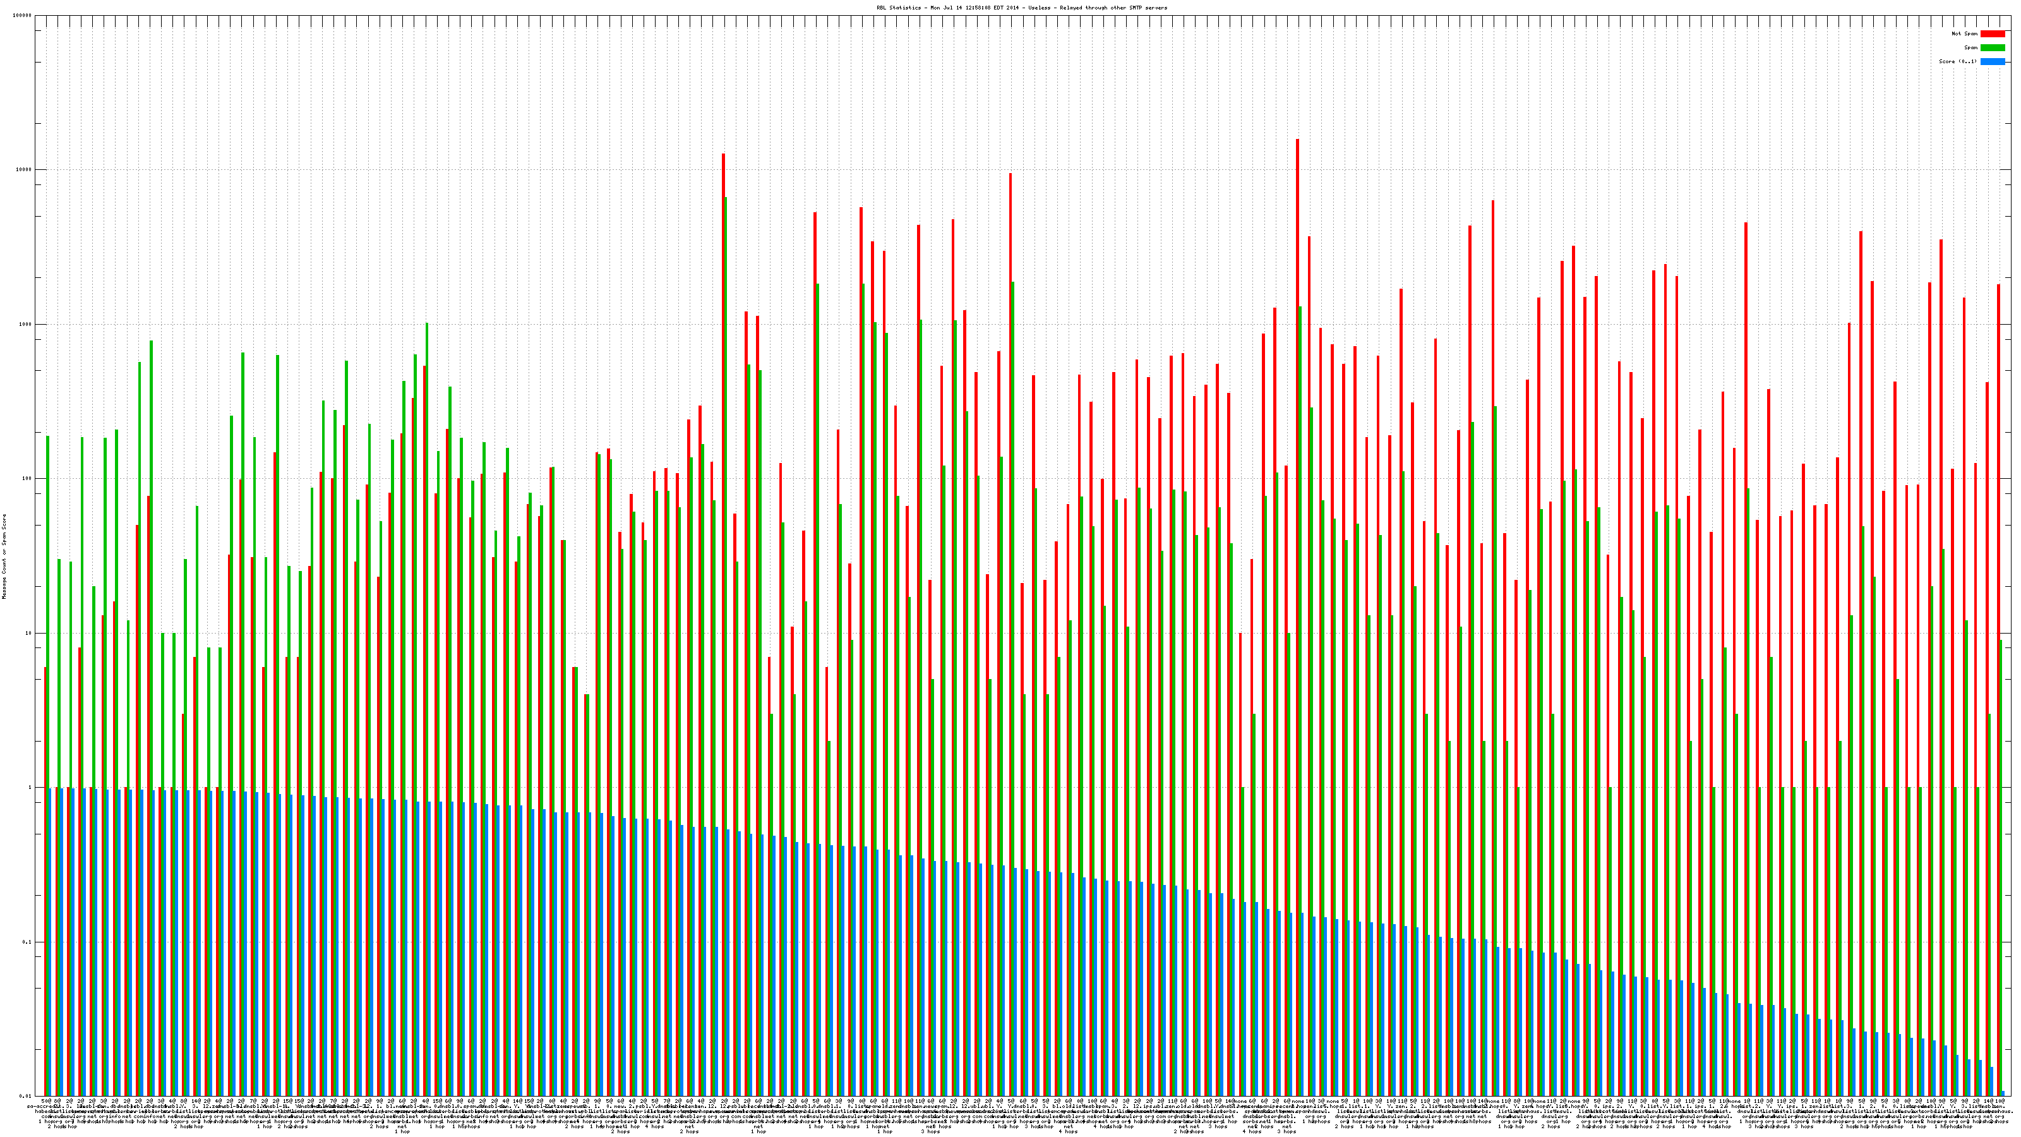Click the 0.01 y-axis tick label
The width and height of the screenshot is (2021, 1137).
(x=26, y=1096)
